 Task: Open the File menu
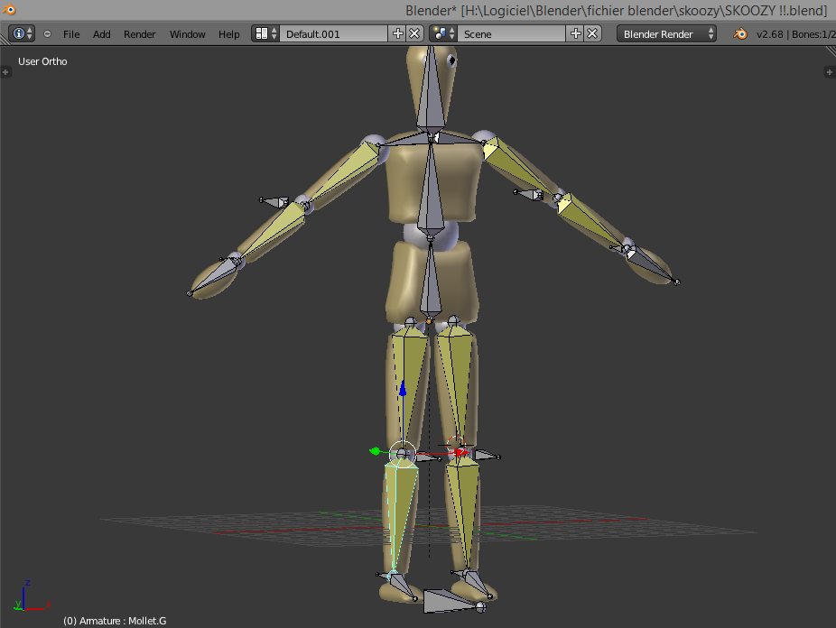(x=71, y=33)
